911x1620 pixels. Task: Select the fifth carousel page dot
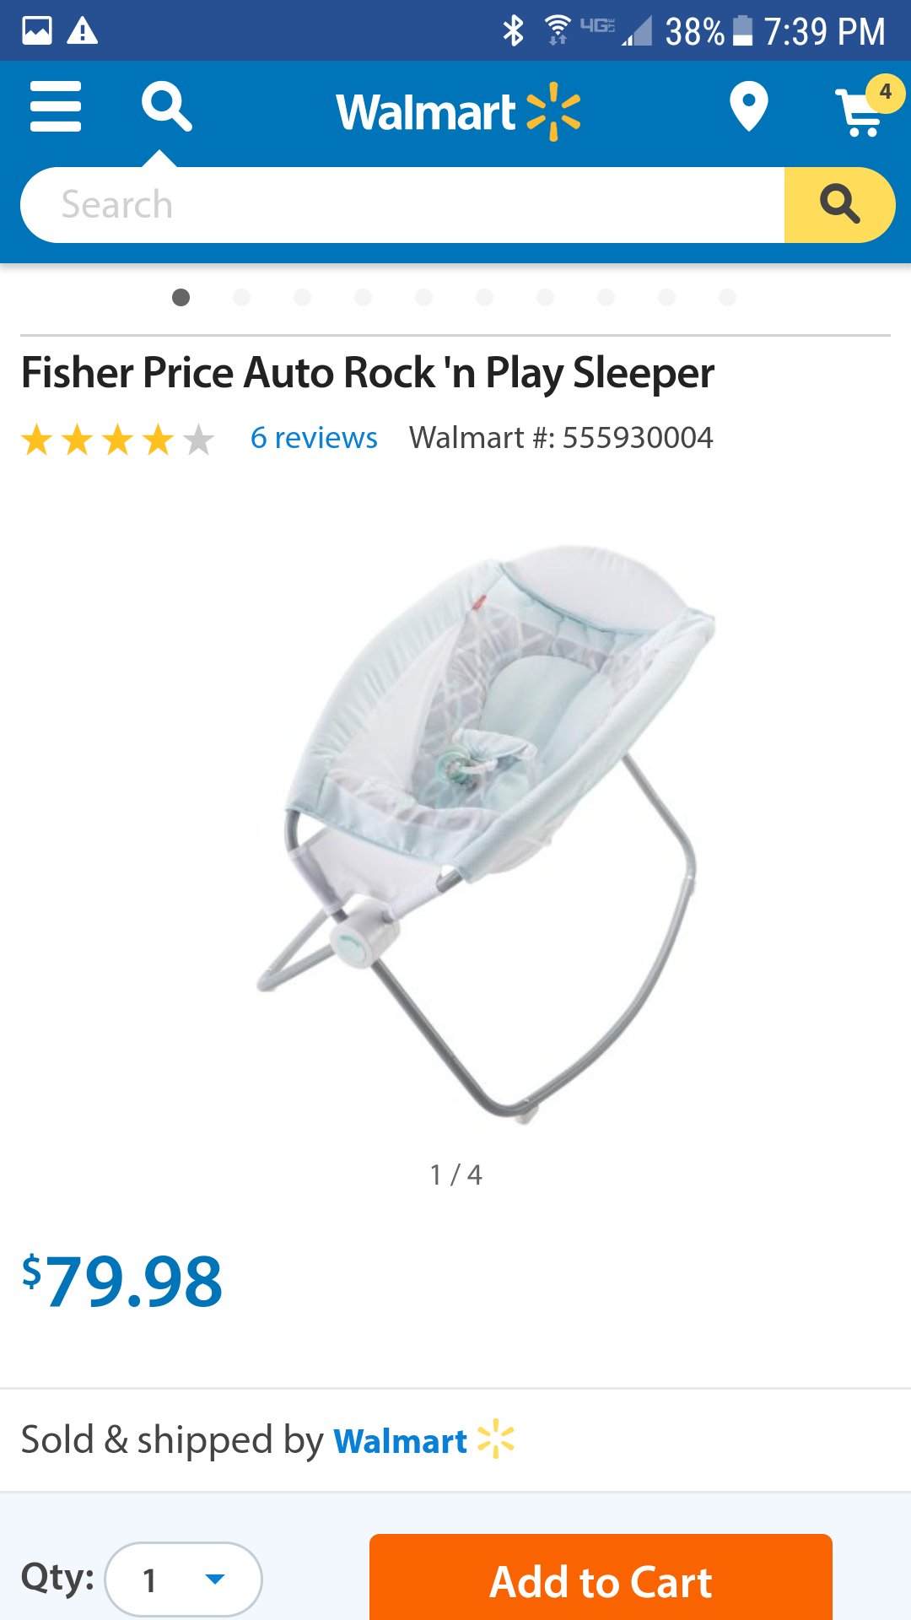tap(424, 297)
